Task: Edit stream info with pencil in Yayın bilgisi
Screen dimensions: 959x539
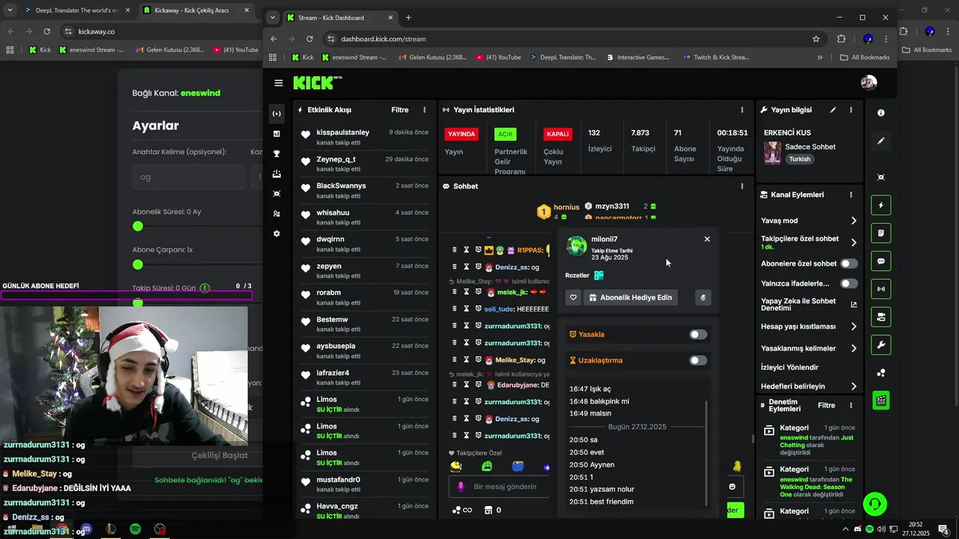Action: pos(833,110)
